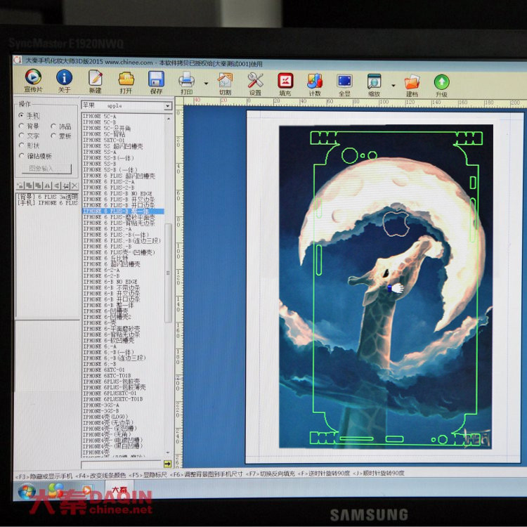
Task: Select the 形状 radio button
Action: tap(21, 145)
